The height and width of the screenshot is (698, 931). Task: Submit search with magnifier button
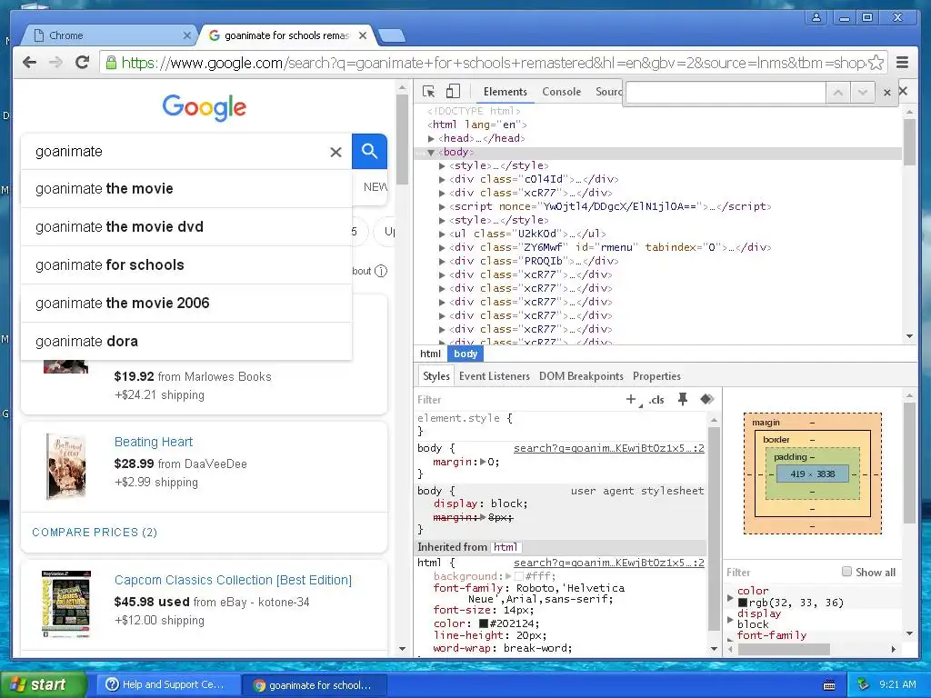[369, 152]
